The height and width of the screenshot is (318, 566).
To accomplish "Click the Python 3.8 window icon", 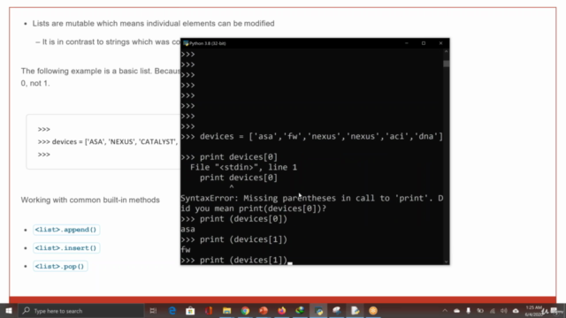I will [x=186, y=43].
